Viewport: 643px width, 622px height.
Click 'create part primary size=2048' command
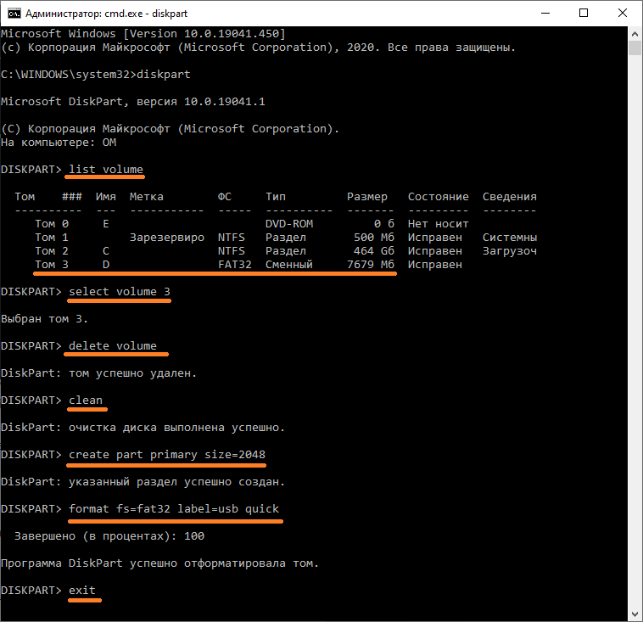click(x=167, y=455)
